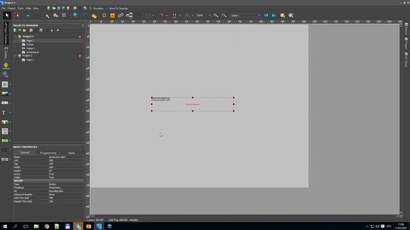Expand the power button tool dropdown arrow
410x230 pixels.
click(x=10, y=84)
